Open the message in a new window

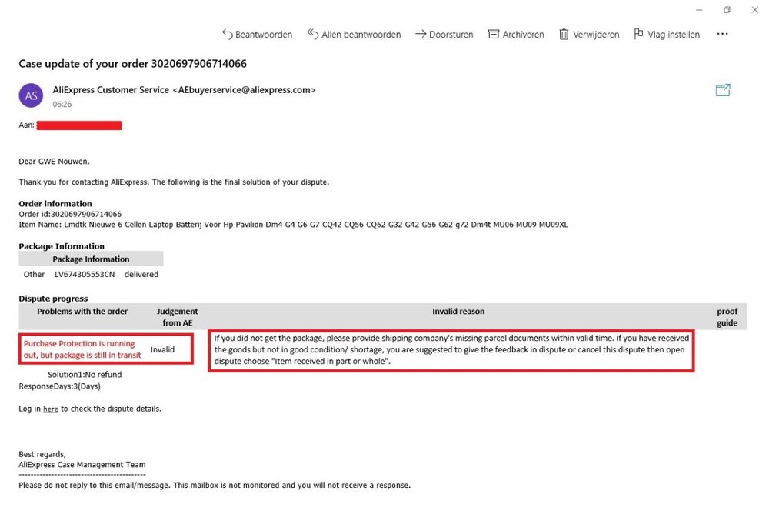point(723,90)
